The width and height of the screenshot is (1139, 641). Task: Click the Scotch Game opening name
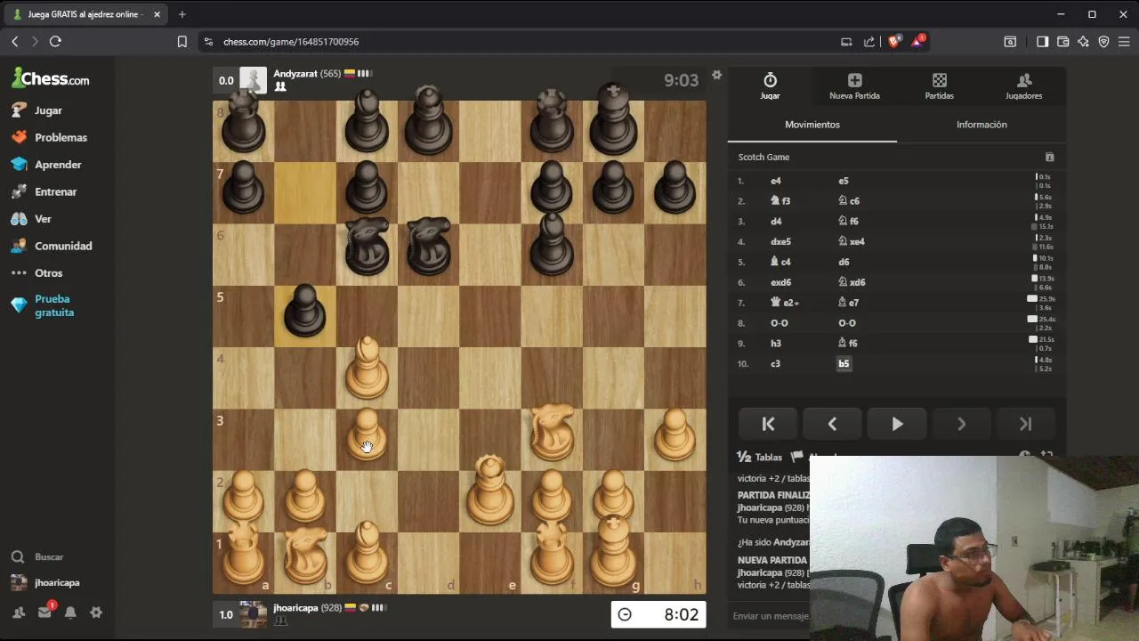tap(763, 158)
